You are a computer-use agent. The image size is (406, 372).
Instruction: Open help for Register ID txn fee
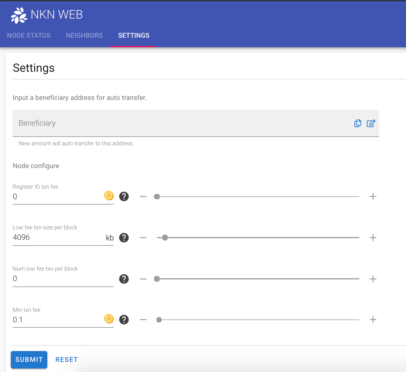click(124, 196)
